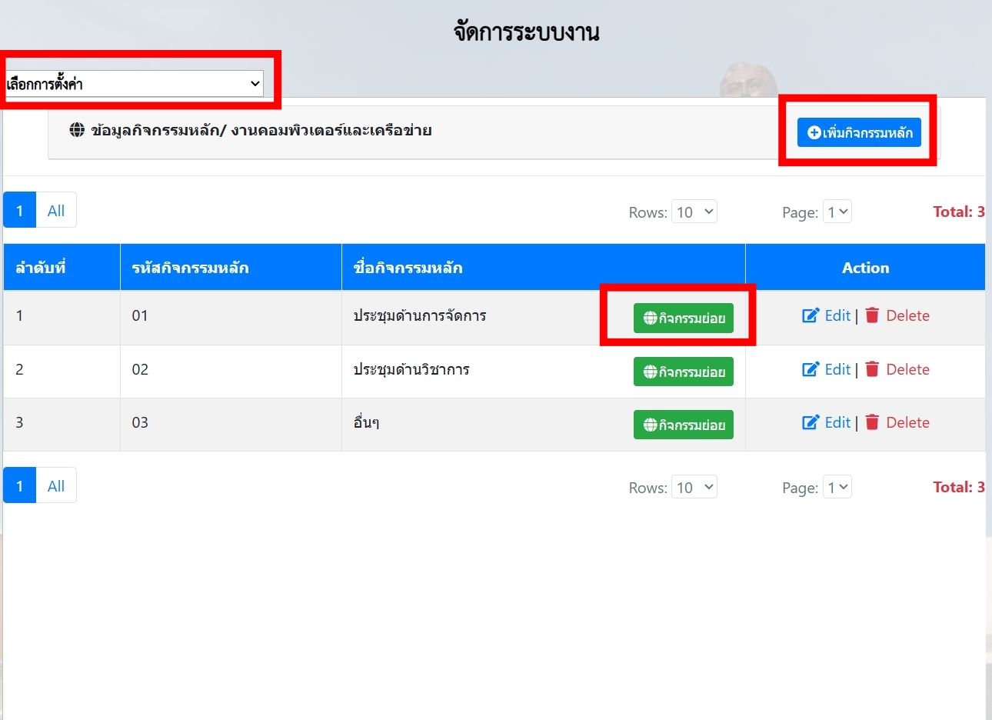The height and width of the screenshot is (720, 992).
Task: Open the เลือกการตั้งค่า dropdown
Action: [134, 84]
